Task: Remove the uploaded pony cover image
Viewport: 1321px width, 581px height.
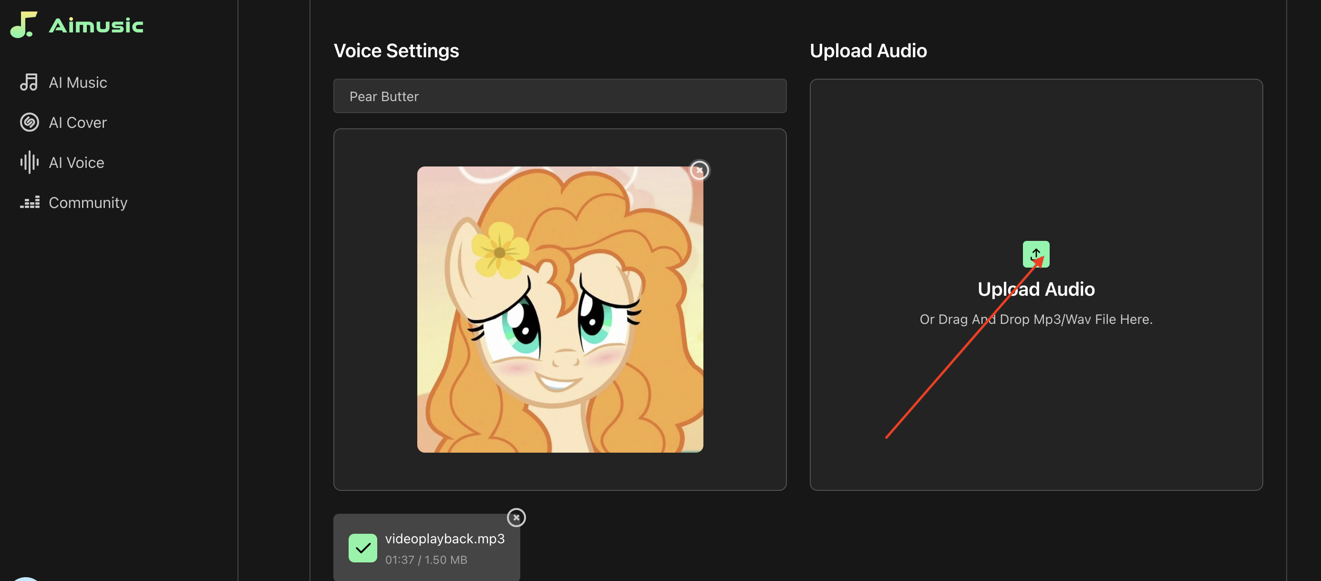Action: tap(699, 170)
